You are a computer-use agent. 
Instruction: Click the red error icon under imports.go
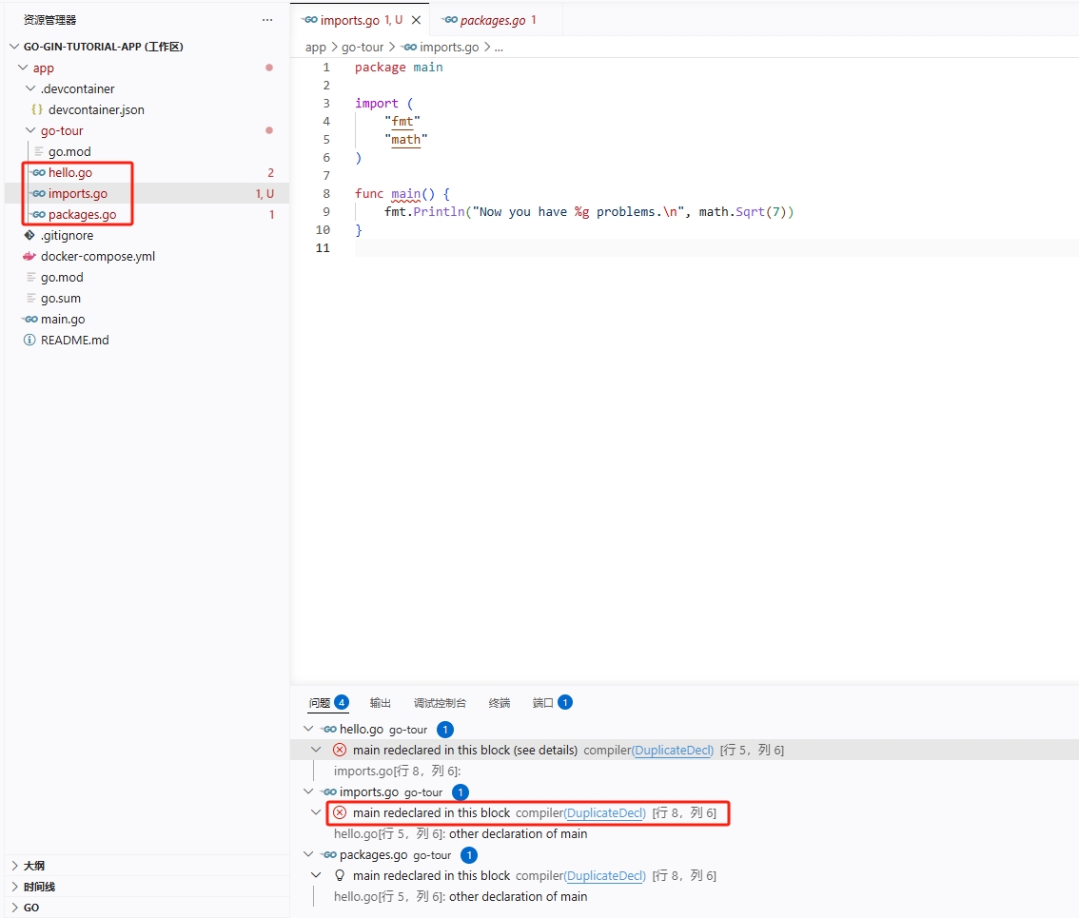click(339, 812)
